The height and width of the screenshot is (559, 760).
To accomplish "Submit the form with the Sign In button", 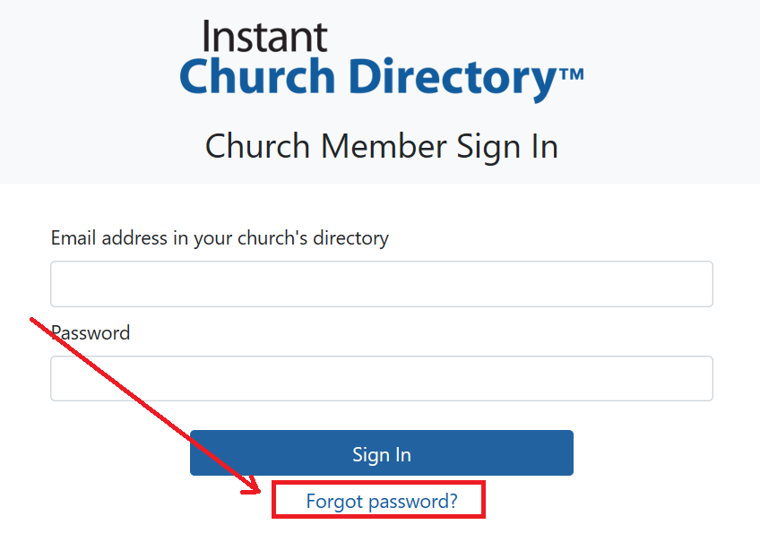I will pyautogui.click(x=382, y=453).
